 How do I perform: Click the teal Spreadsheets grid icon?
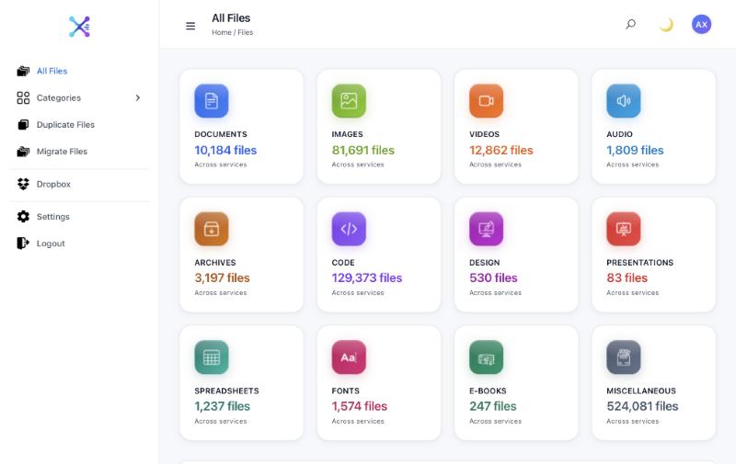pos(212,357)
